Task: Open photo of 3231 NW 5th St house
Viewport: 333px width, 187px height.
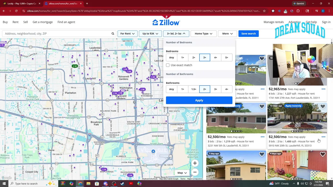Action: pyautogui.click(x=236, y=118)
